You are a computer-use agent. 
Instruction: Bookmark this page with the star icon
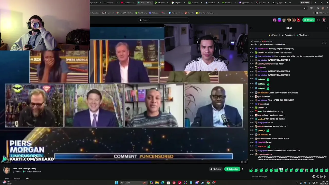[305, 8]
